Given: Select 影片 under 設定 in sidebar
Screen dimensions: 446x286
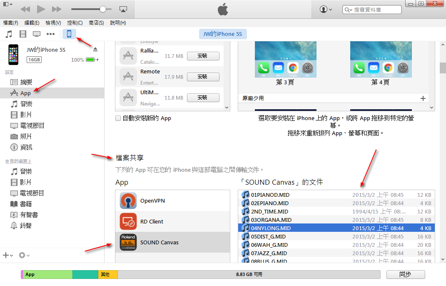Looking at the screenshot, I should pos(52,115).
